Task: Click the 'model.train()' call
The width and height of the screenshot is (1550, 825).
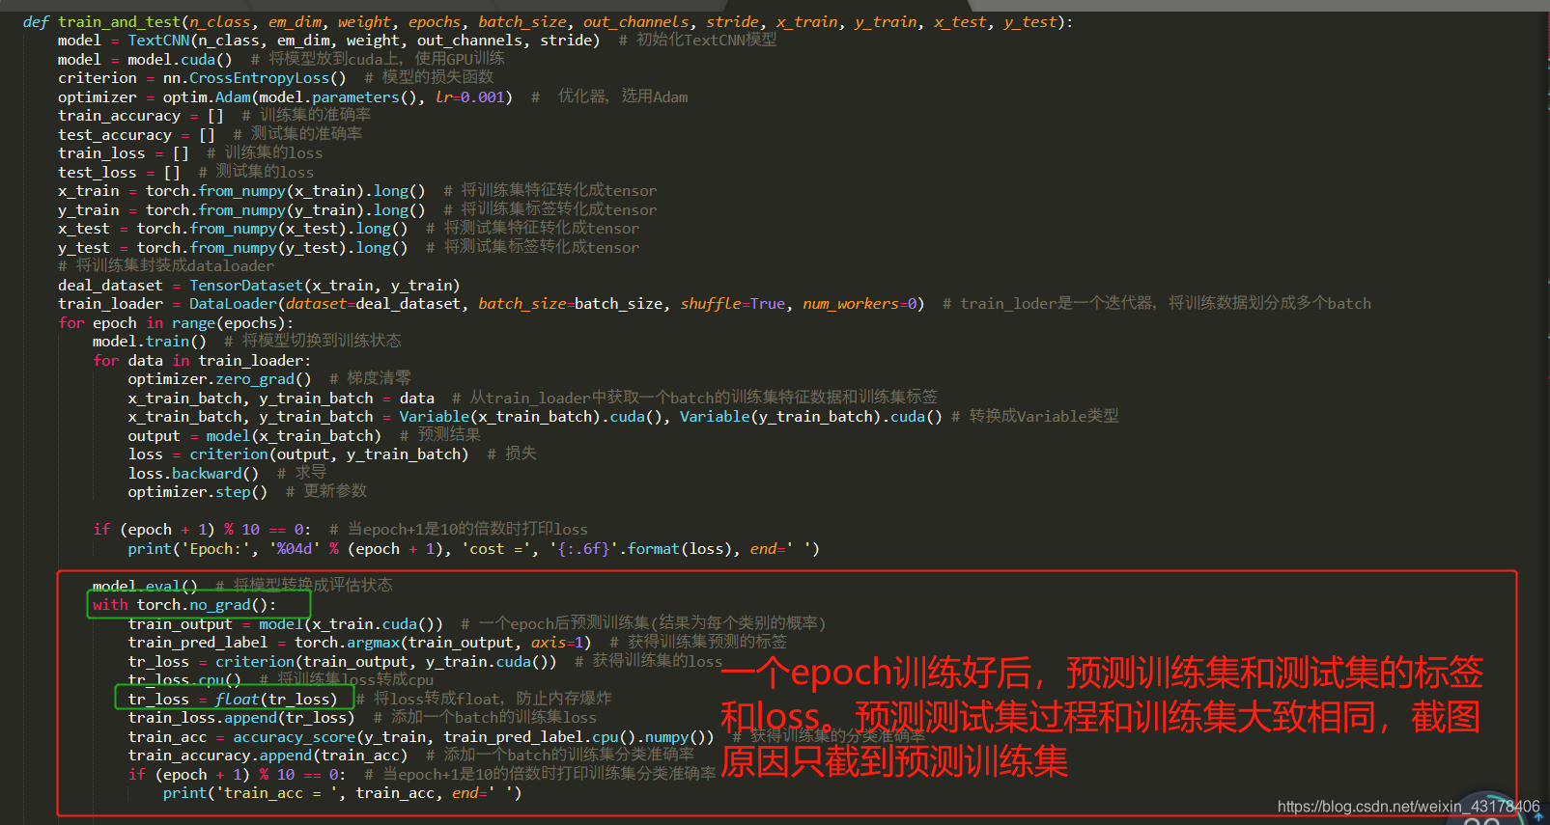Action: tap(150, 342)
